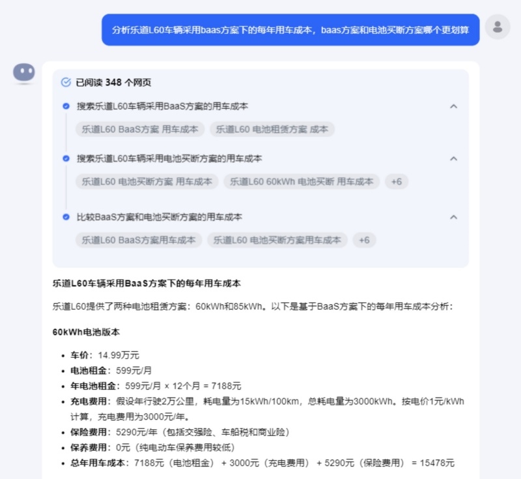
Task: Click the 电池租金: 599元/月 line
Action: coord(111,370)
